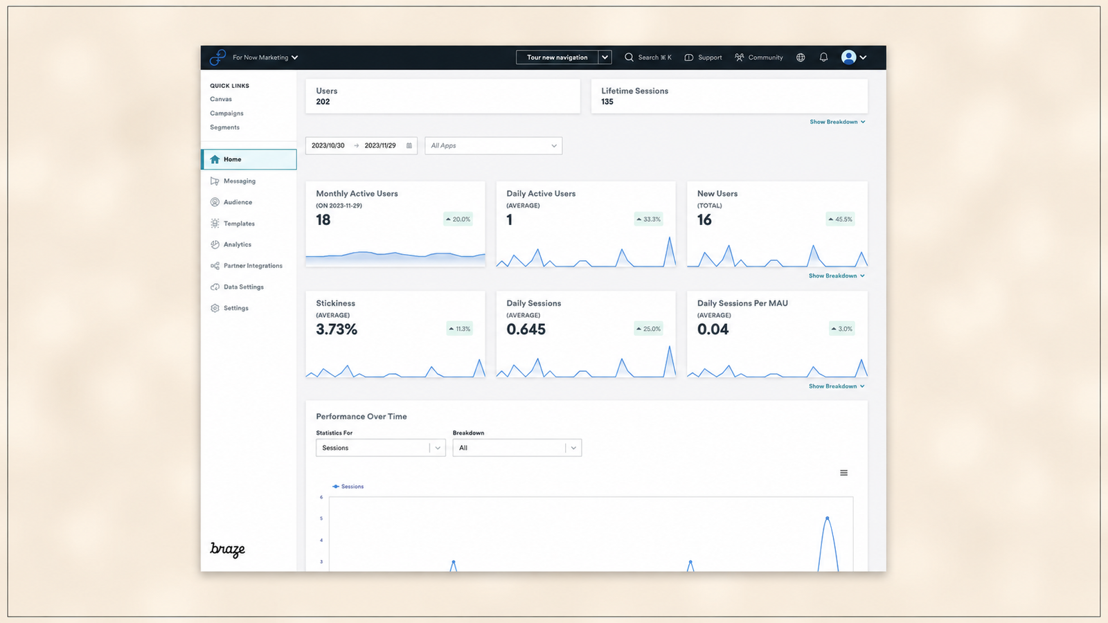
Task: Open the All Apps dropdown
Action: pos(493,145)
